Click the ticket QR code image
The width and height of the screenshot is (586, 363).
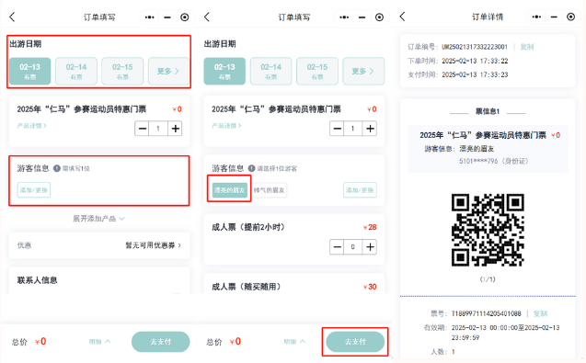pyautogui.click(x=488, y=230)
